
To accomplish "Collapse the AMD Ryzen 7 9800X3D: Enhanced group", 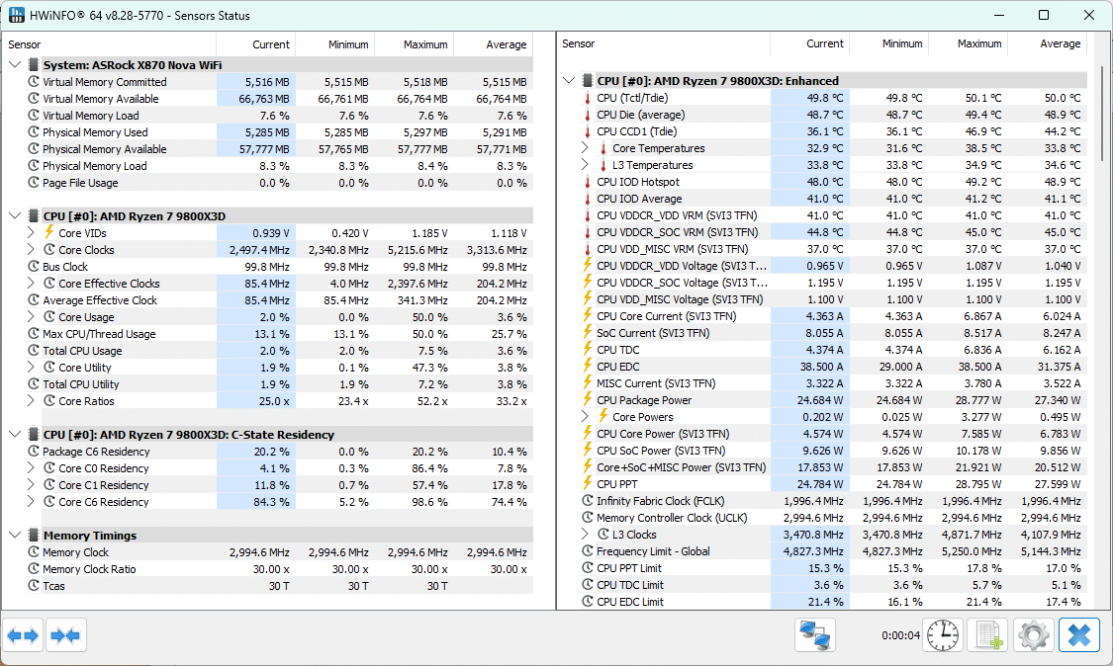I will coord(569,80).
